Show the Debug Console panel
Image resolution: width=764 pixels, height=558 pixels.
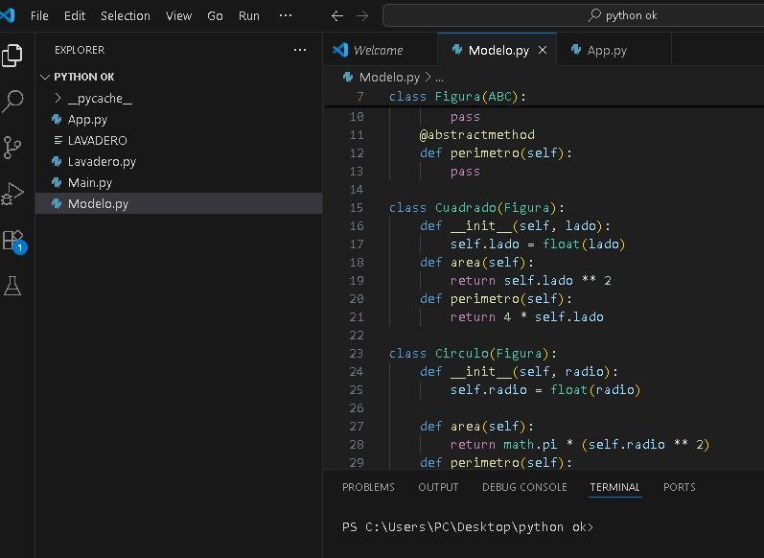click(524, 487)
